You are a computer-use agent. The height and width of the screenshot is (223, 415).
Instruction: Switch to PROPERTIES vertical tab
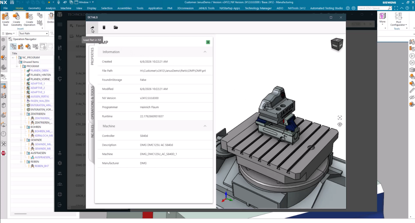pyautogui.click(x=93, y=56)
